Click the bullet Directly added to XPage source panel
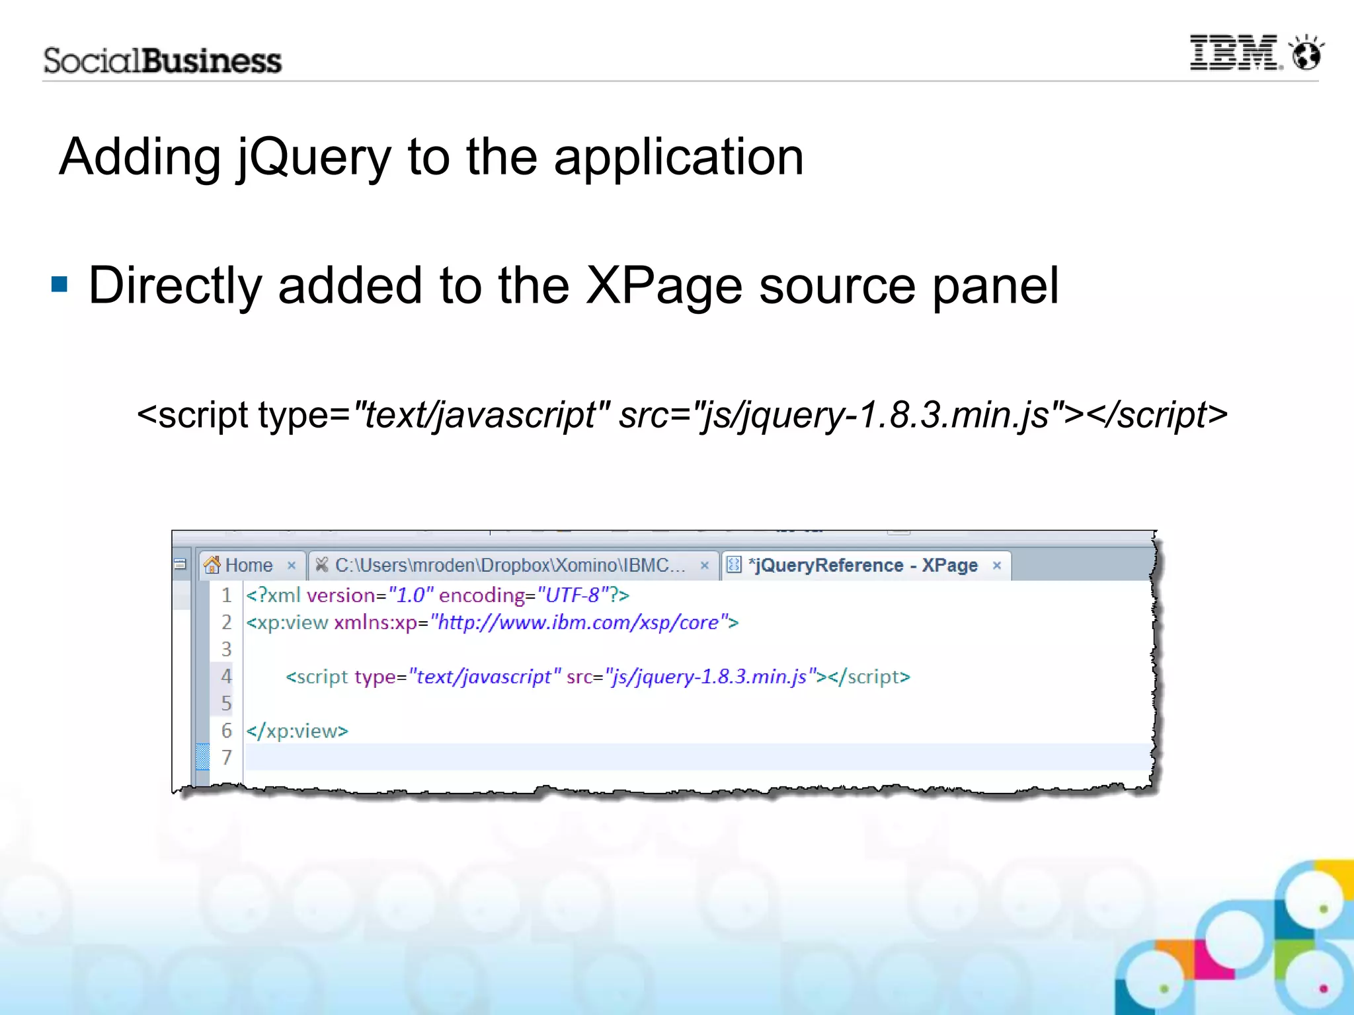The image size is (1354, 1015). (x=573, y=285)
